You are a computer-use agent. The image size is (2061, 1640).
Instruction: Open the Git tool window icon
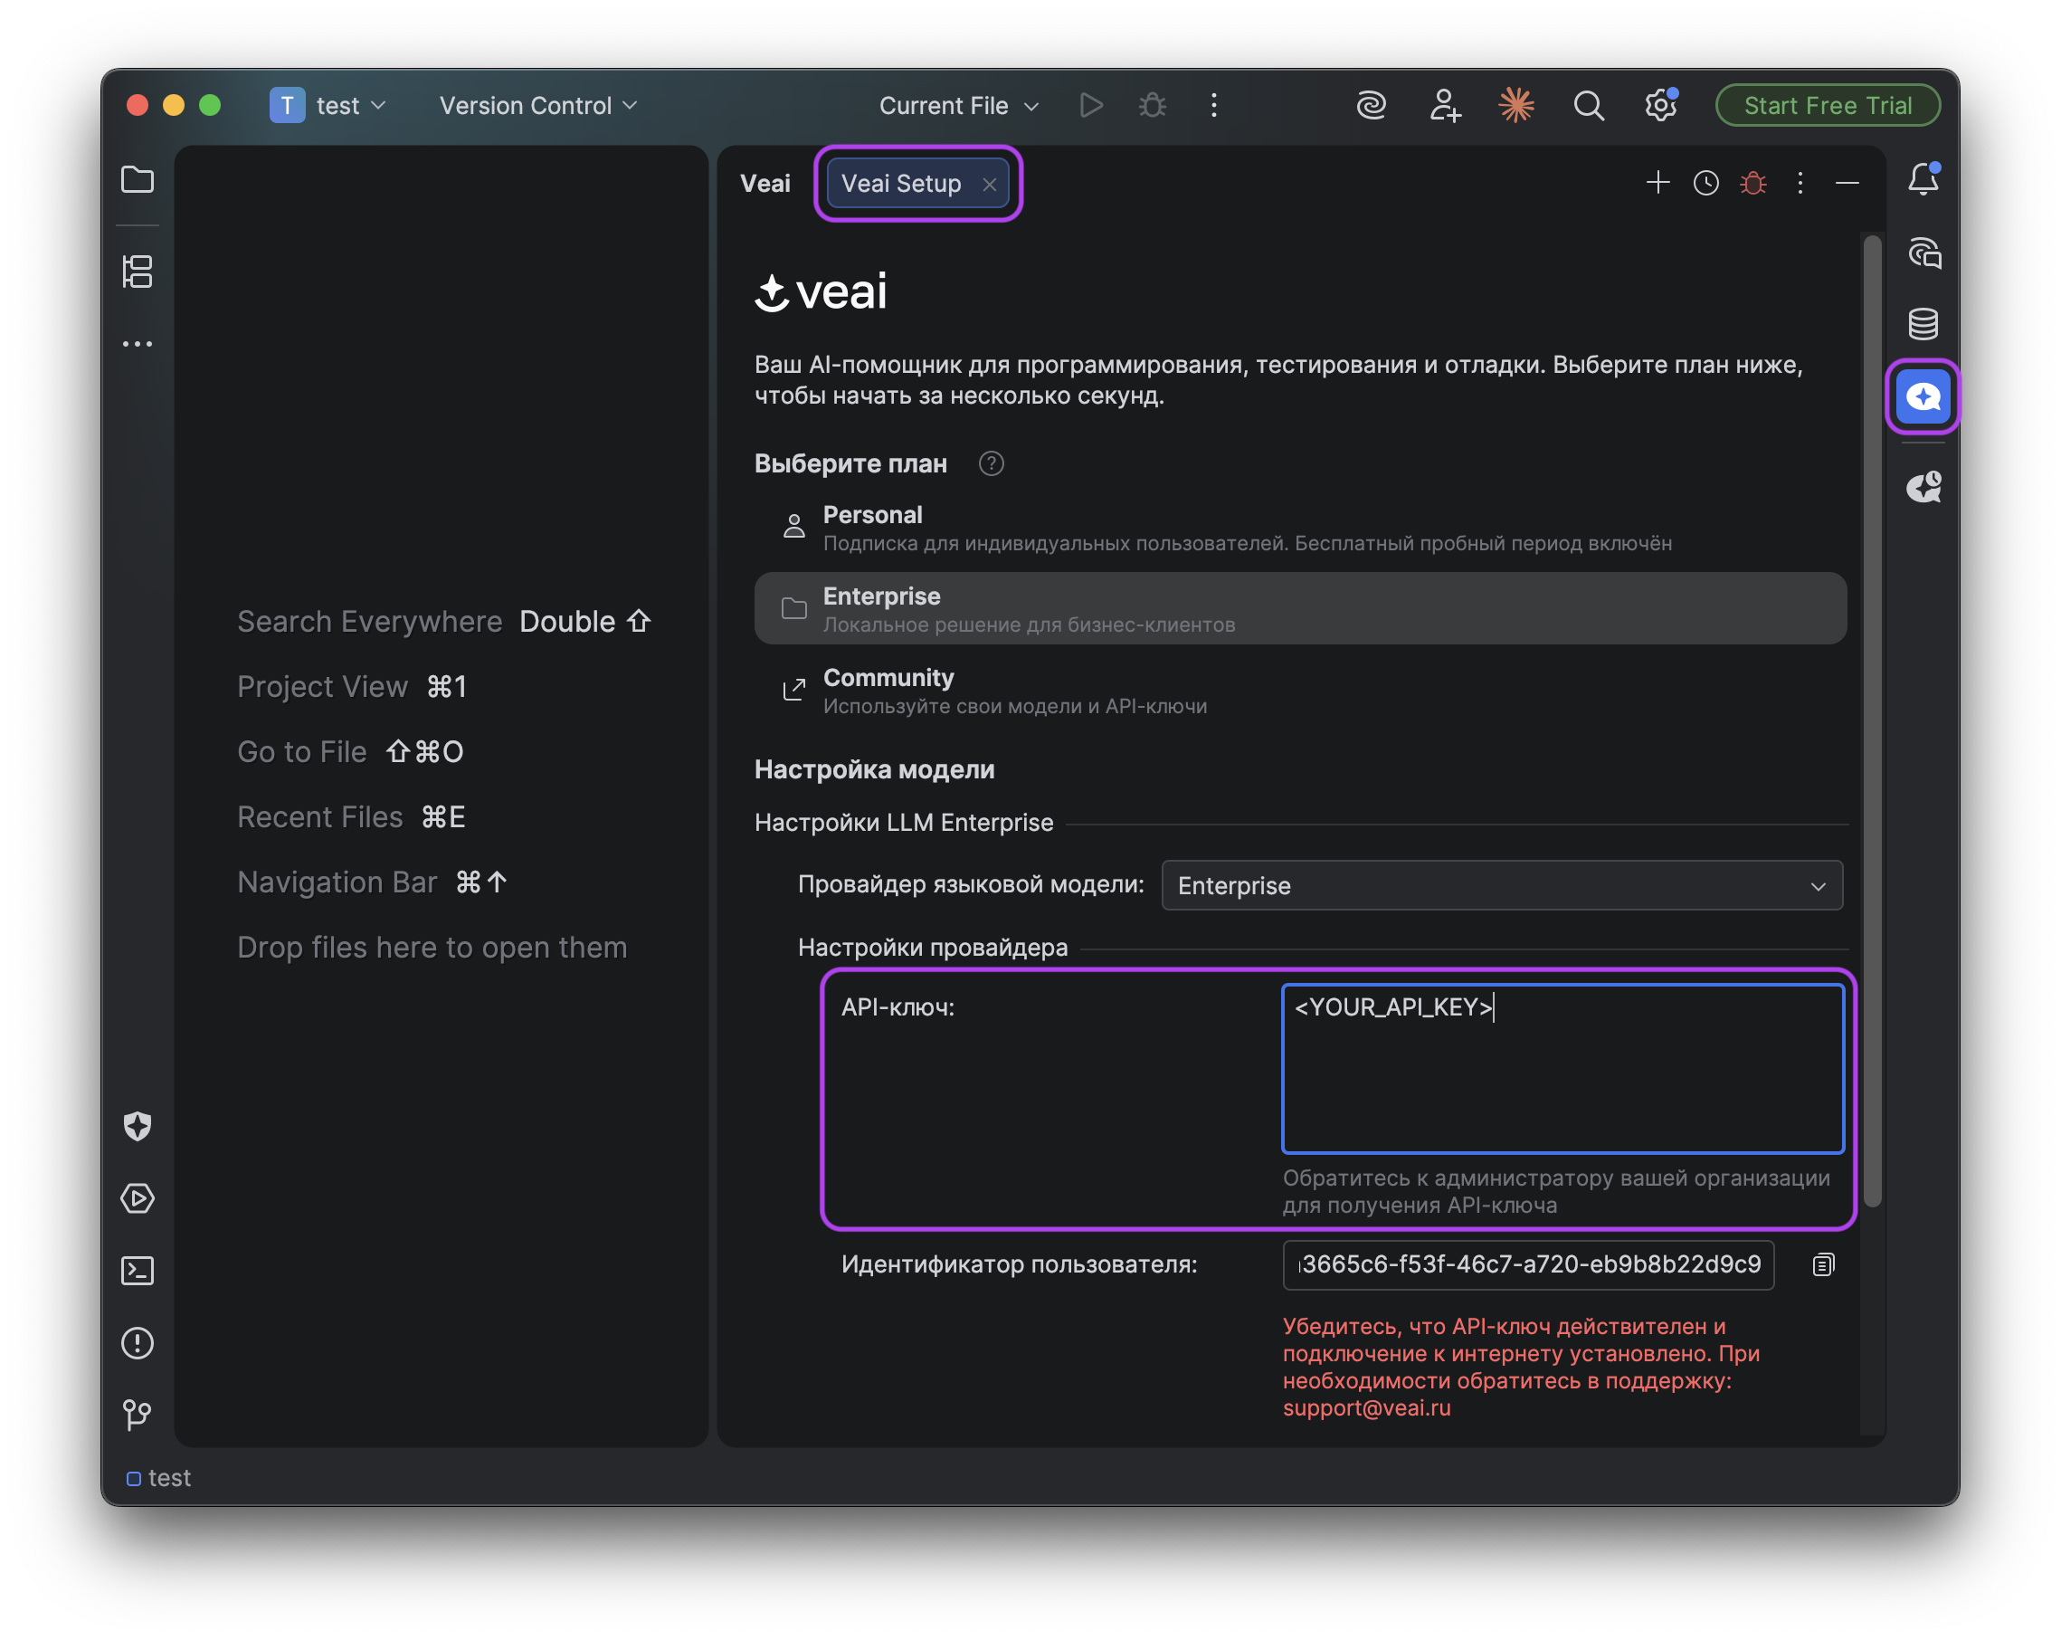(138, 1415)
